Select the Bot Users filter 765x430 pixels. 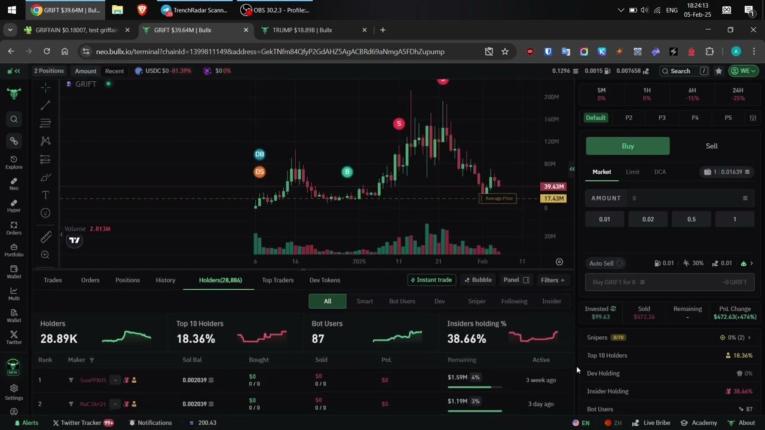tap(402, 302)
